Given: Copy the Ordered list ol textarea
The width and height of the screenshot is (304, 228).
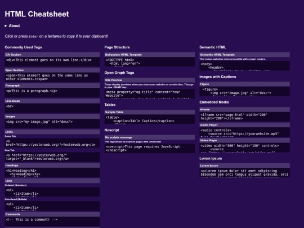Looking at the screenshot, I should coord(52,192).
